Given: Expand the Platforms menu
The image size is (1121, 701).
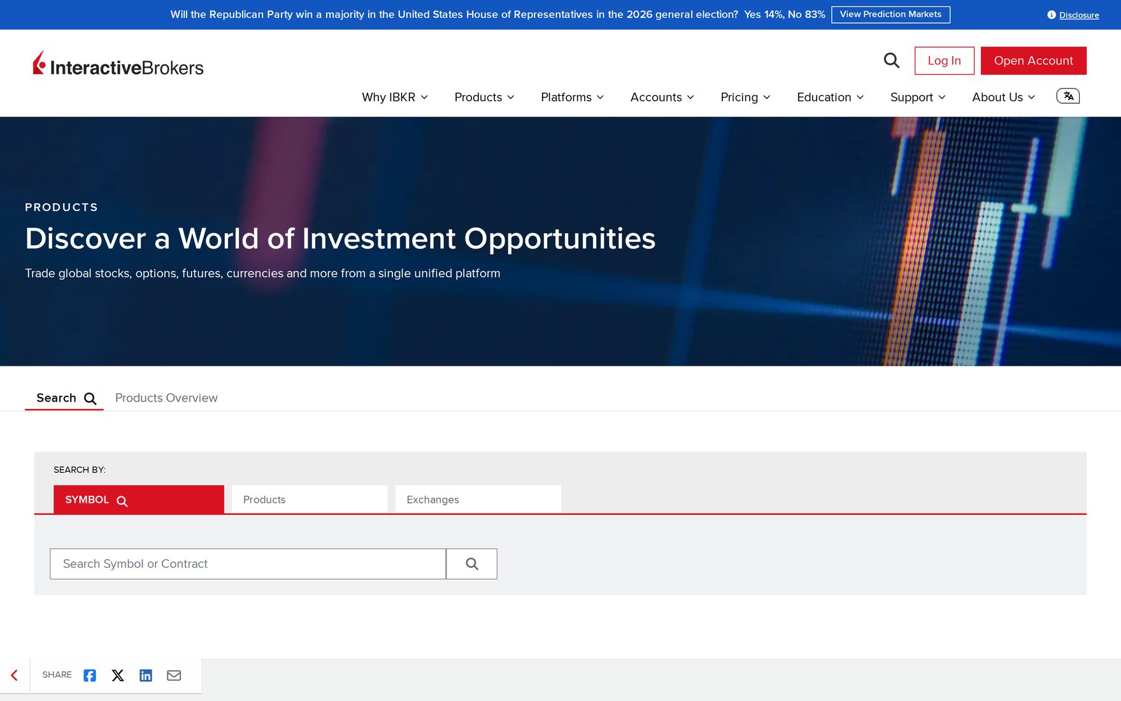Looking at the screenshot, I should point(572,97).
